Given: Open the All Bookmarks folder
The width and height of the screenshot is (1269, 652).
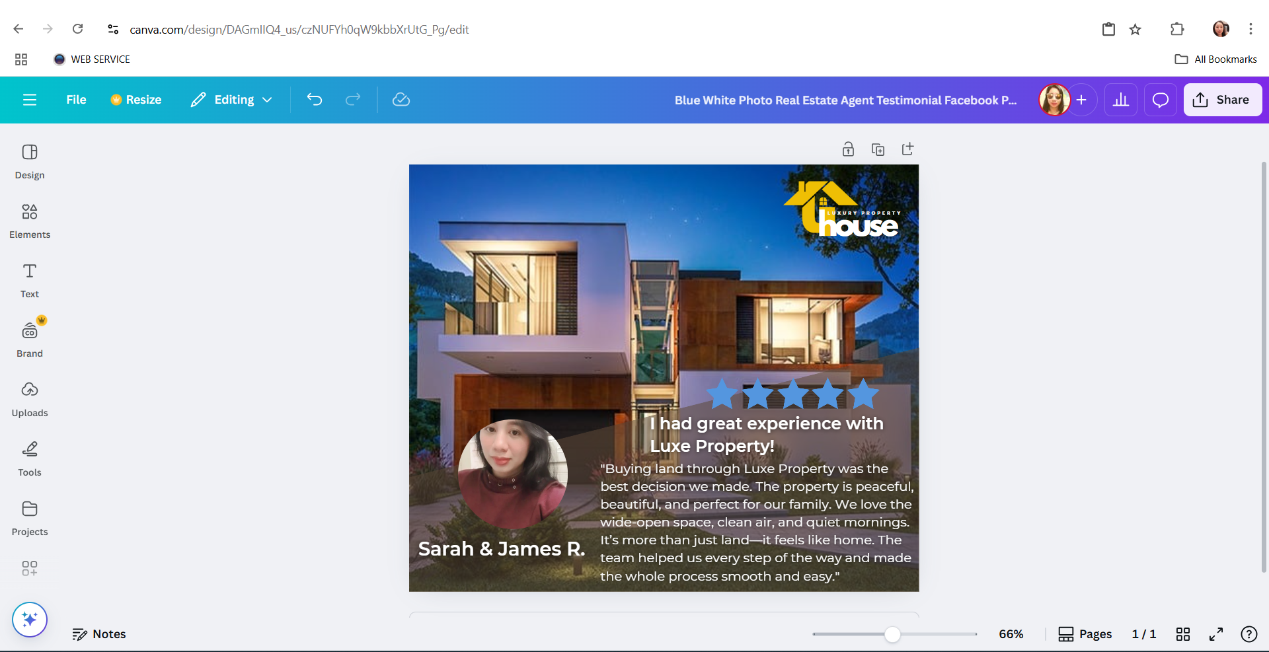Looking at the screenshot, I should 1216,59.
